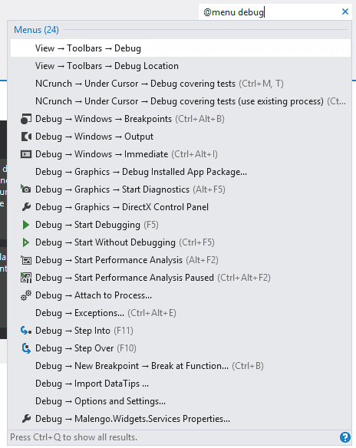Click the Start Diagnostics camera icon
This screenshot has width=356, height=448.
click(x=26, y=189)
